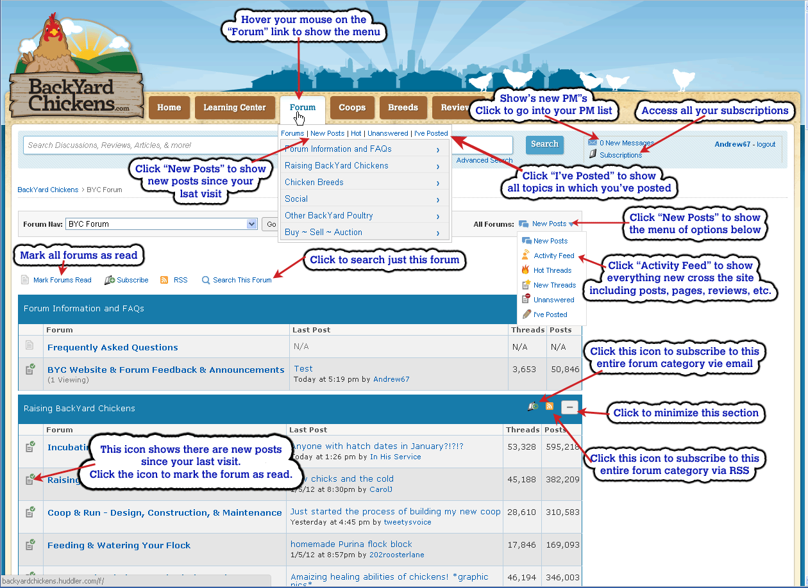Screen dimensions: 808x588
Task: Click the green-plus icon beside the Subscribe label
Action: [110, 280]
